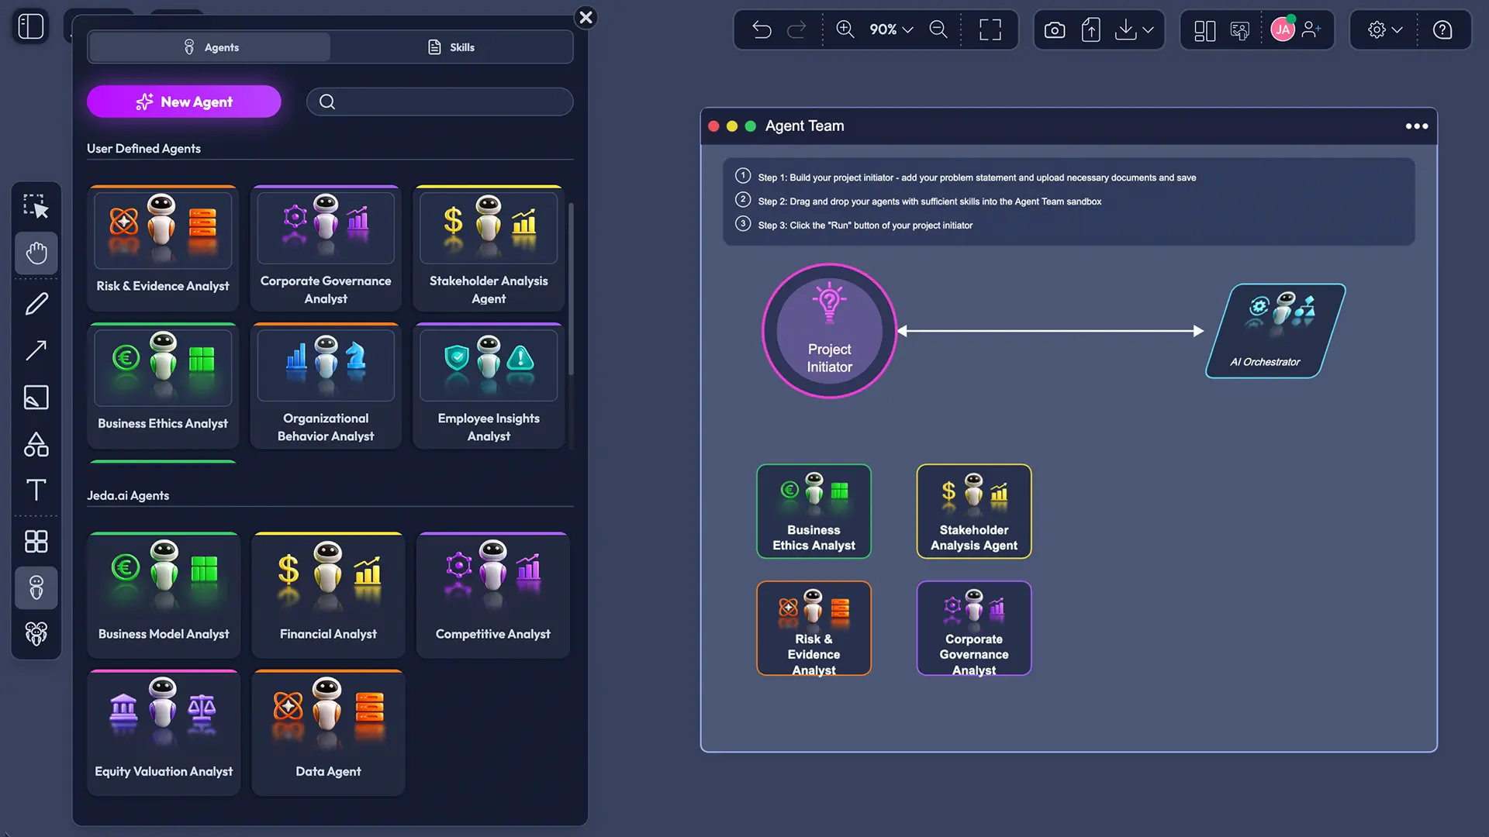The image size is (1489, 837).
Task: Click the upload file icon
Action: coord(1090,29)
